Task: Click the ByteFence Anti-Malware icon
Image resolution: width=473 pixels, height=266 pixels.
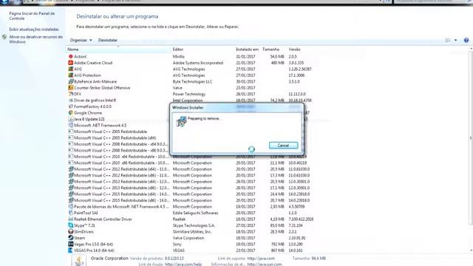Action: pyautogui.click(x=71, y=81)
